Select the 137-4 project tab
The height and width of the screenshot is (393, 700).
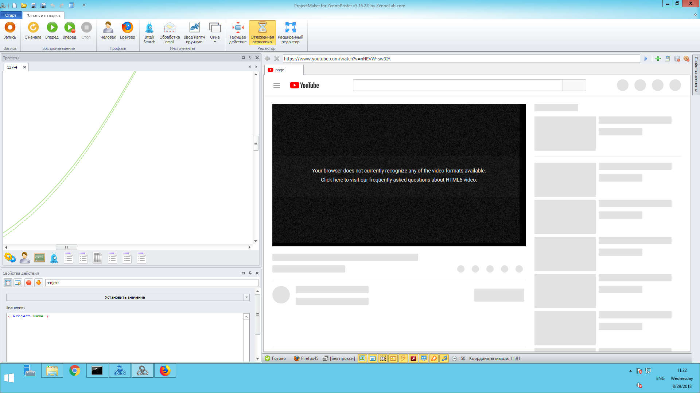pyautogui.click(x=12, y=67)
